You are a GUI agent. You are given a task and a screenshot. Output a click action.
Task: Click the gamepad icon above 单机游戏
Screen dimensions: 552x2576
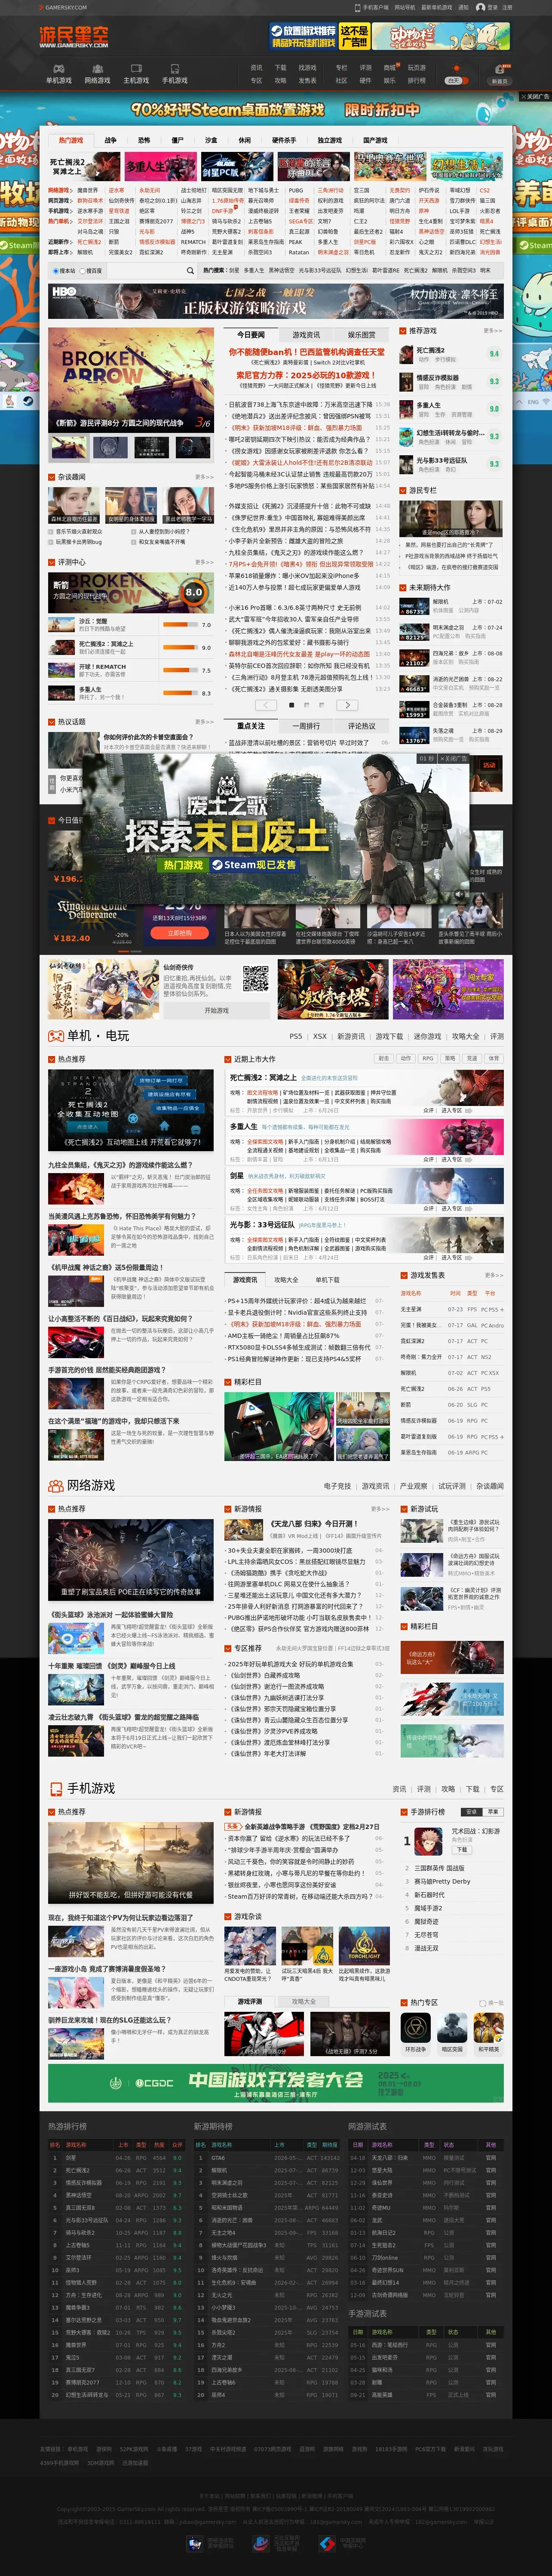point(58,69)
